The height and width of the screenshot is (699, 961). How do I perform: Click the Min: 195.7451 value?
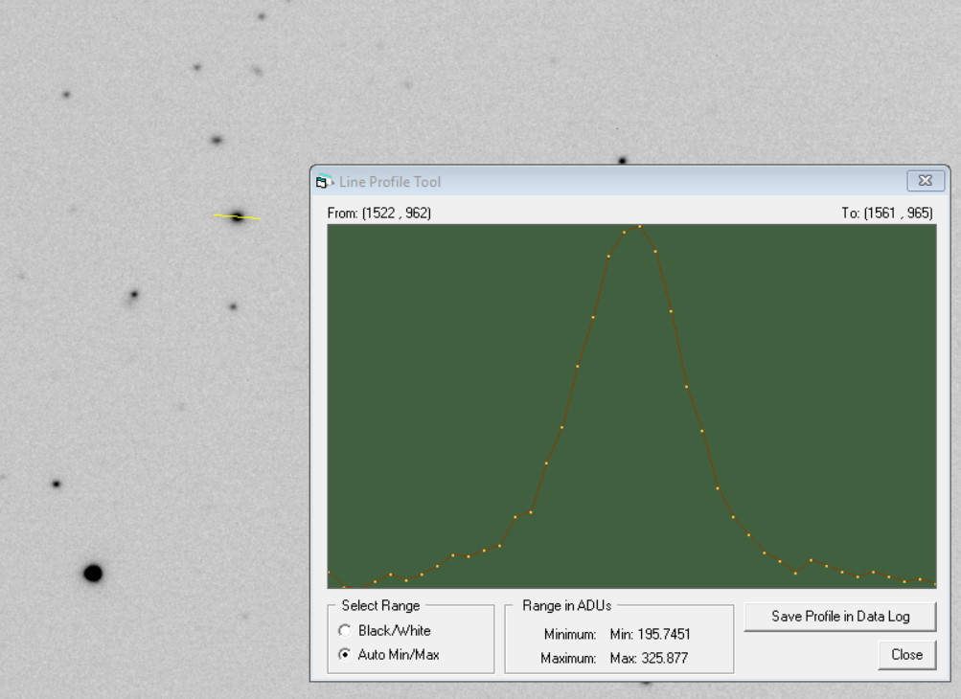[650, 634]
